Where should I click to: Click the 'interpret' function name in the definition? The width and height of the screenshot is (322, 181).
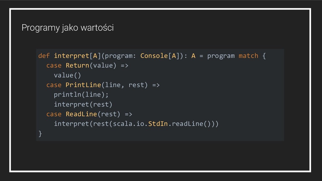click(71, 56)
